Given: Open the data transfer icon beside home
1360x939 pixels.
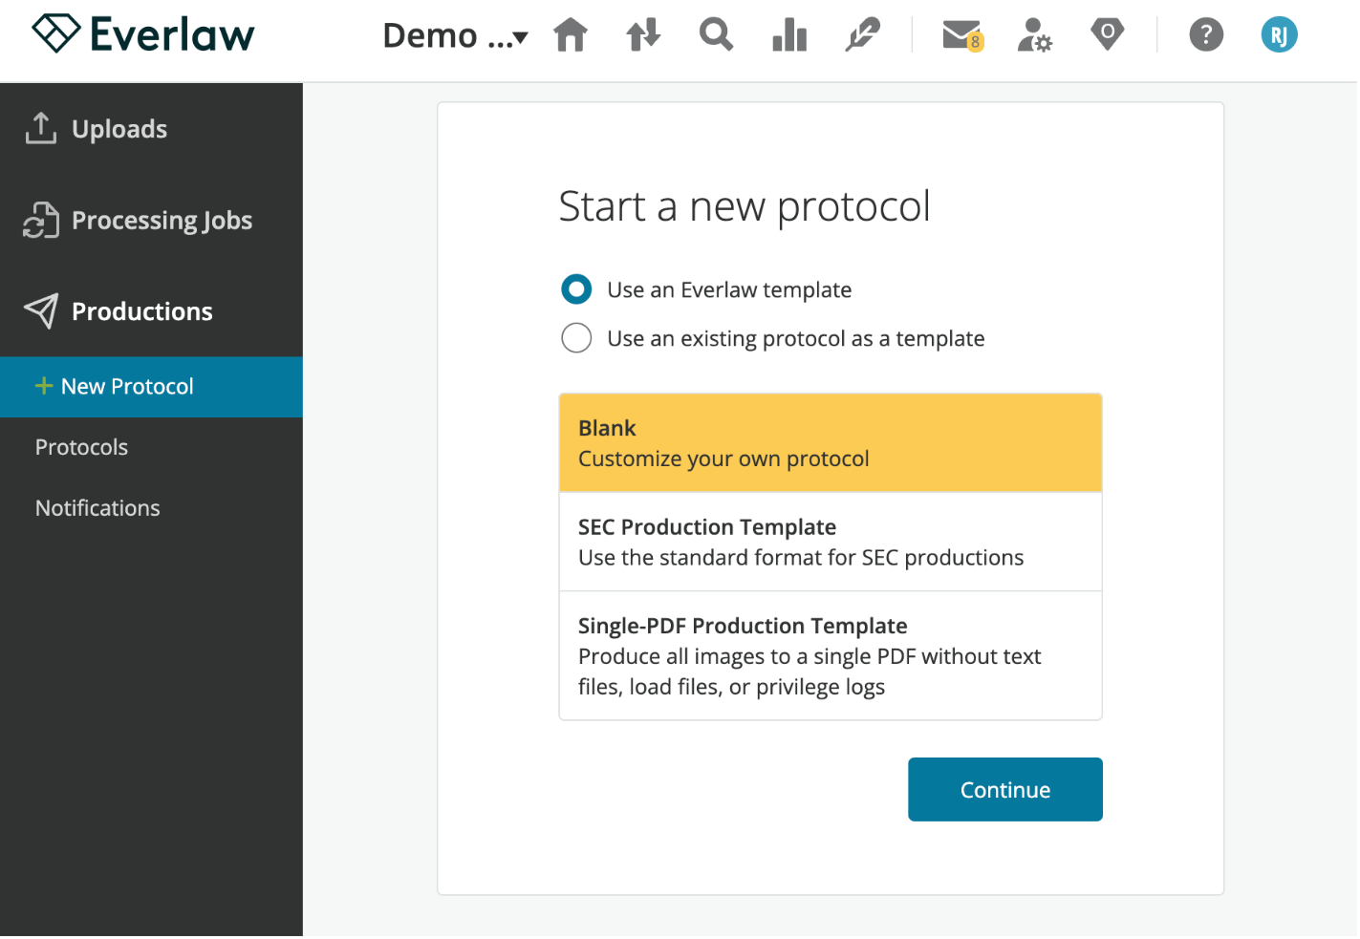Looking at the screenshot, I should click(642, 34).
